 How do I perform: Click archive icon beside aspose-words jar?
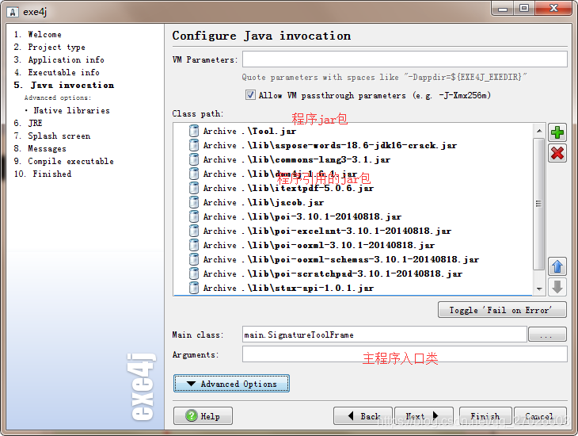(x=194, y=145)
